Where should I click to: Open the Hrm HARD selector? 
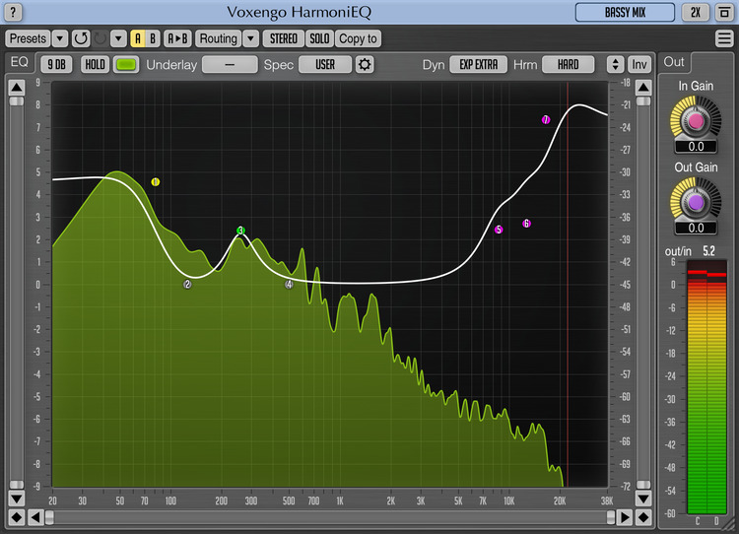(x=568, y=65)
